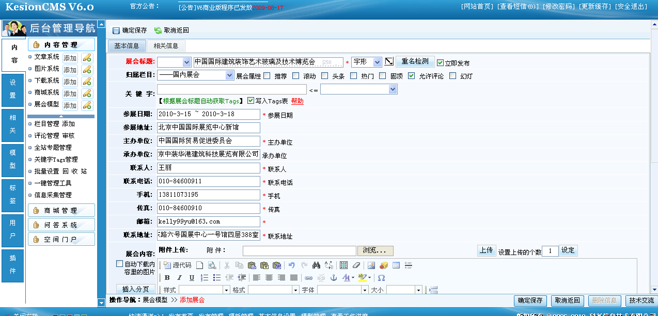Open the 归属栏目 dropdown
The height and width of the screenshot is (316, 658).
[230, 75]
